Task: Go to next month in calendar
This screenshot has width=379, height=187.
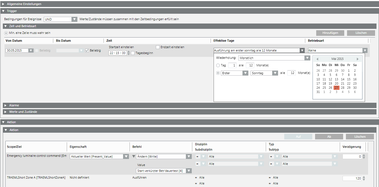Action: (357, 59)
